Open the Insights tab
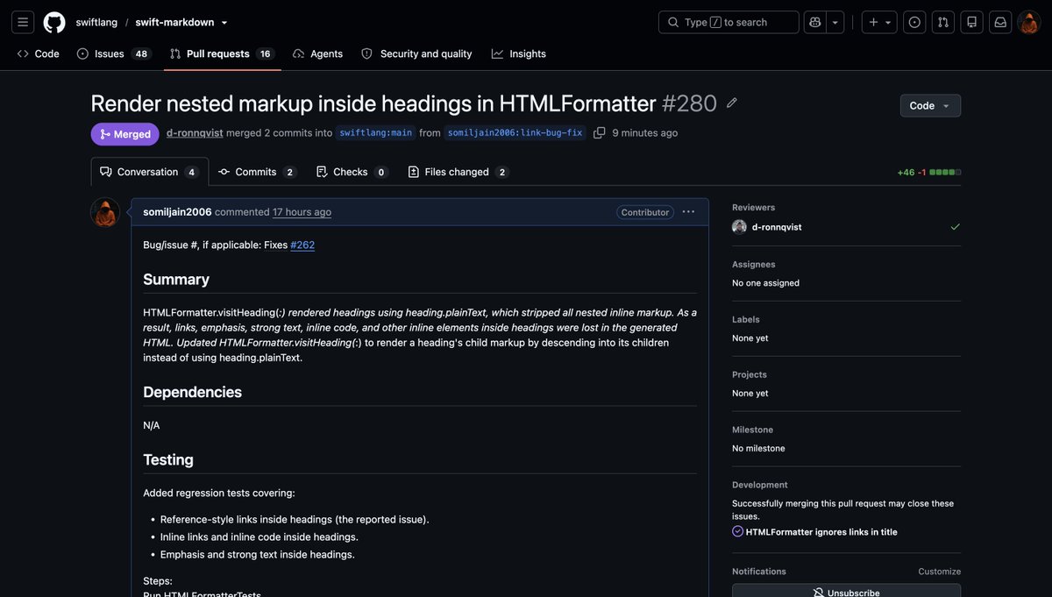This screenshot has height=597, width=1052. pyautogui.click(x=519, y=53)
